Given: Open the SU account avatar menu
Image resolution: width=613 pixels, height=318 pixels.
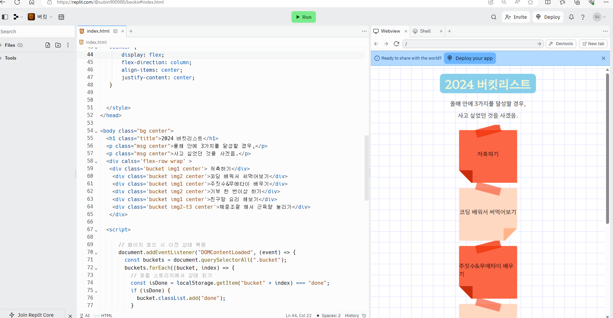Looking at the screenshot, I should pyautogui.click(x=599, y=17).
